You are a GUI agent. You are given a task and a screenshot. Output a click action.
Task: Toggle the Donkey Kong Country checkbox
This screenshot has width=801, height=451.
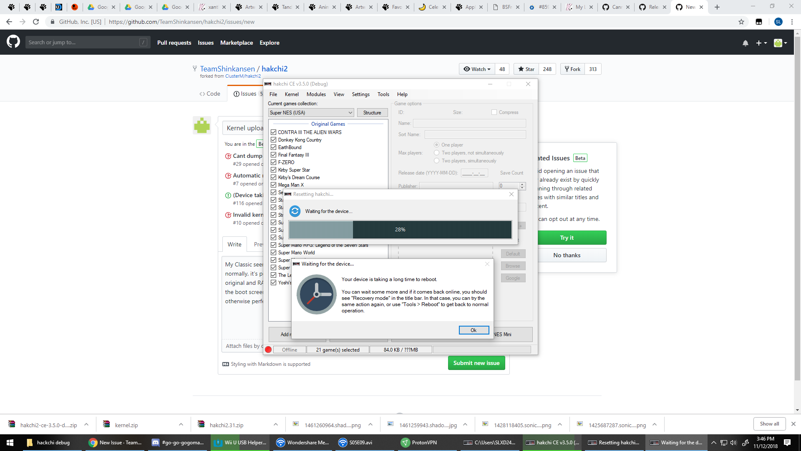point(274,140)
